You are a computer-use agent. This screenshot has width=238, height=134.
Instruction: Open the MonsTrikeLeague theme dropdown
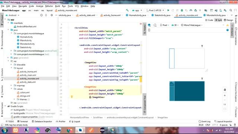pos(192,25)
